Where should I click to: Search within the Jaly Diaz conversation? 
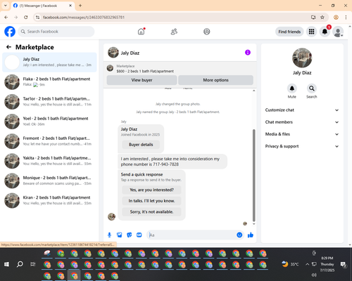point(312,89)
